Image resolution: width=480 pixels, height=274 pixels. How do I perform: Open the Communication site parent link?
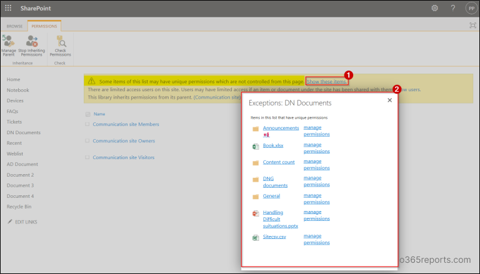coord(217,97)
